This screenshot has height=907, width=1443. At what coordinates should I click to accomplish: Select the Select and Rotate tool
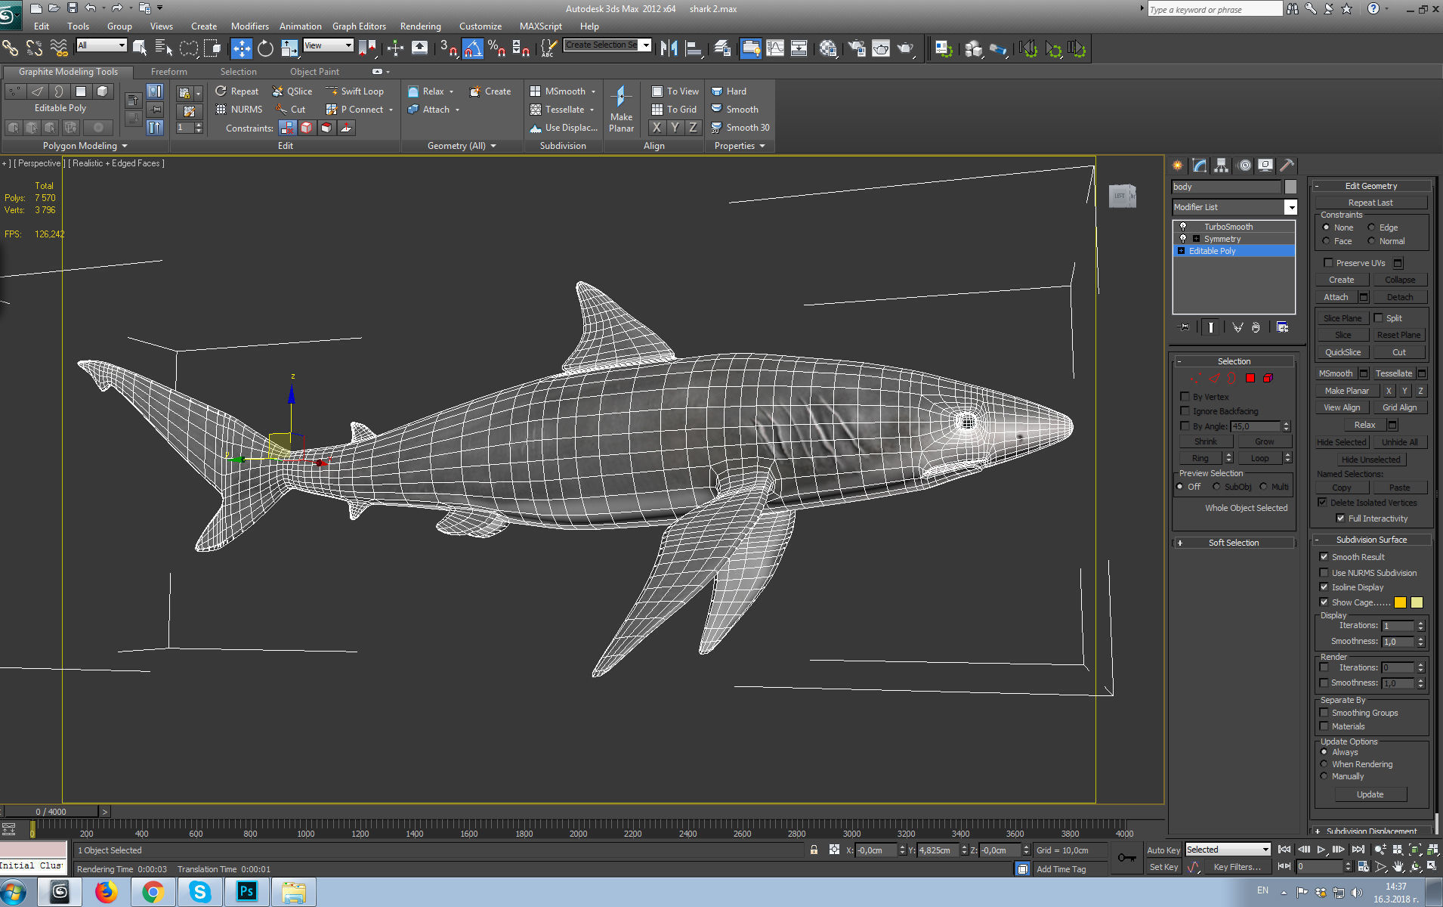(x=265, y=48)
